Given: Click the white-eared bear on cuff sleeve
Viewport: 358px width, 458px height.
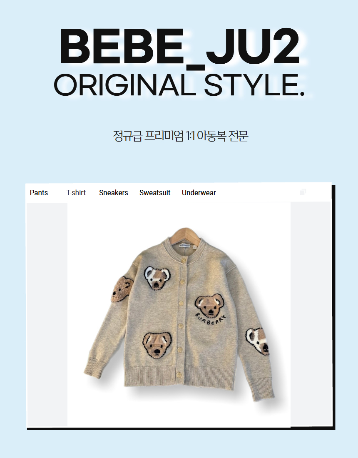Looking at the screenshot, I should point(257,341).
